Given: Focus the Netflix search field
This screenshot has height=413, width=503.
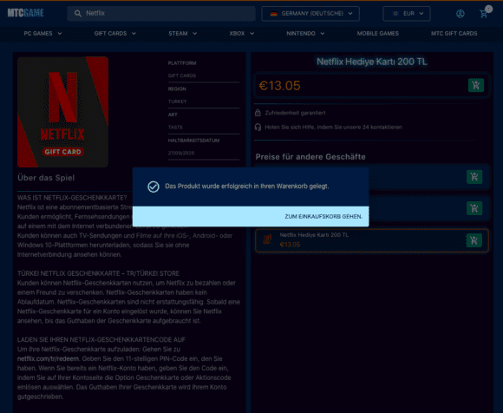Looking at the screenshot, I should click(x=161, y=13).
